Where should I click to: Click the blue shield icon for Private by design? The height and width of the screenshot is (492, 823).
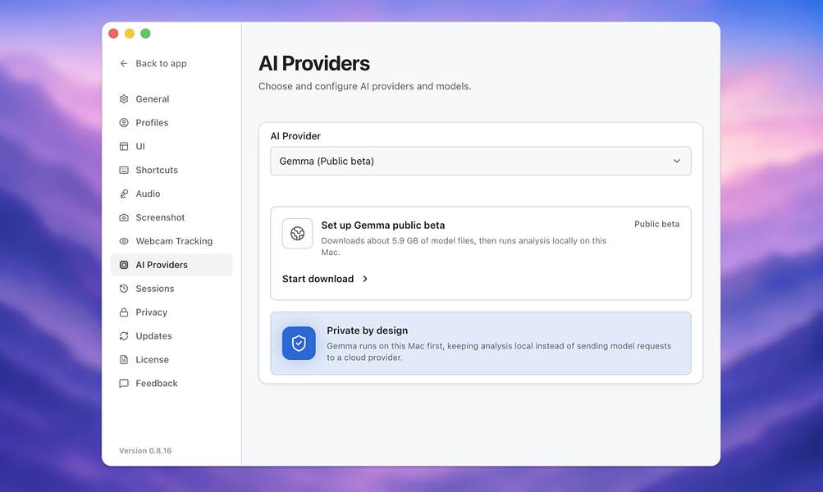299,343
